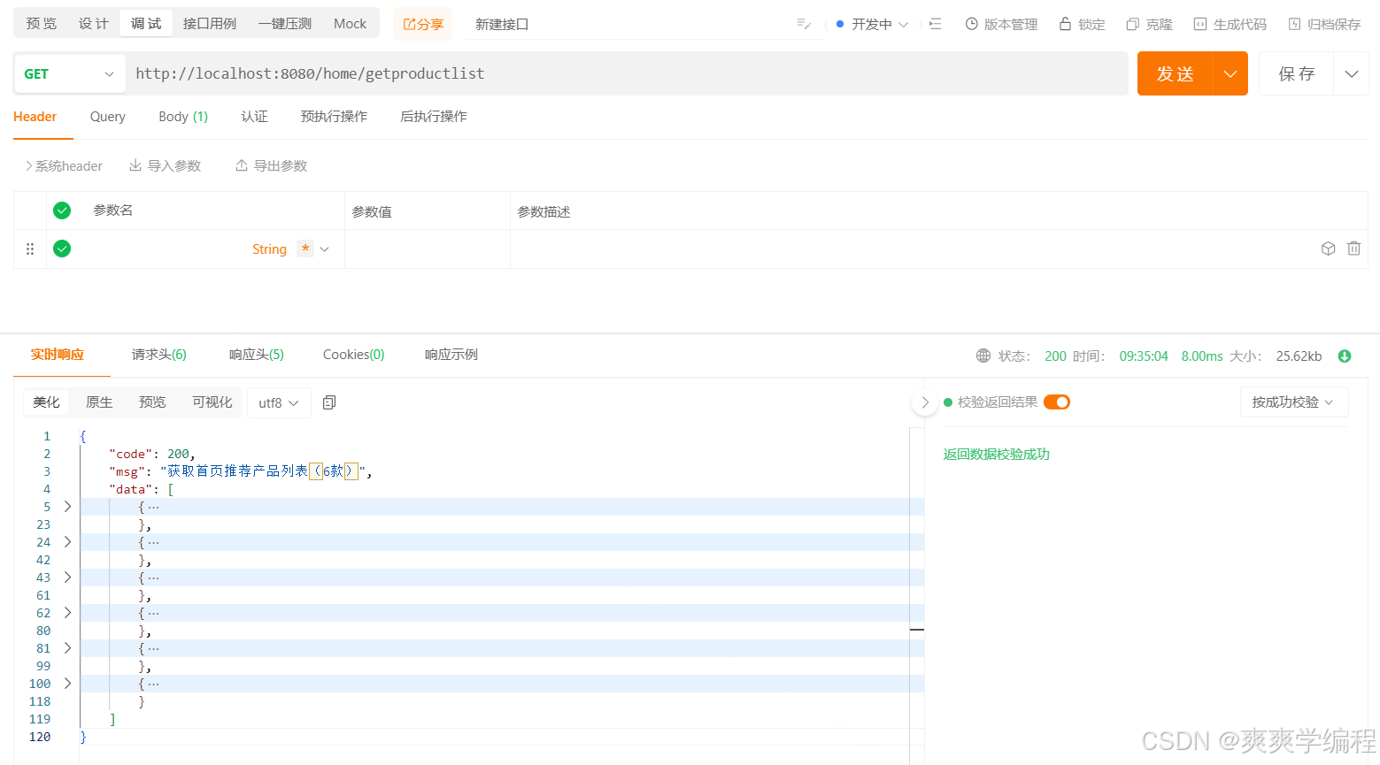The height and width of the screenshot is (765, 1380).
Task: Open the 预执行操作 tab
Action: [x=334, y=117]
